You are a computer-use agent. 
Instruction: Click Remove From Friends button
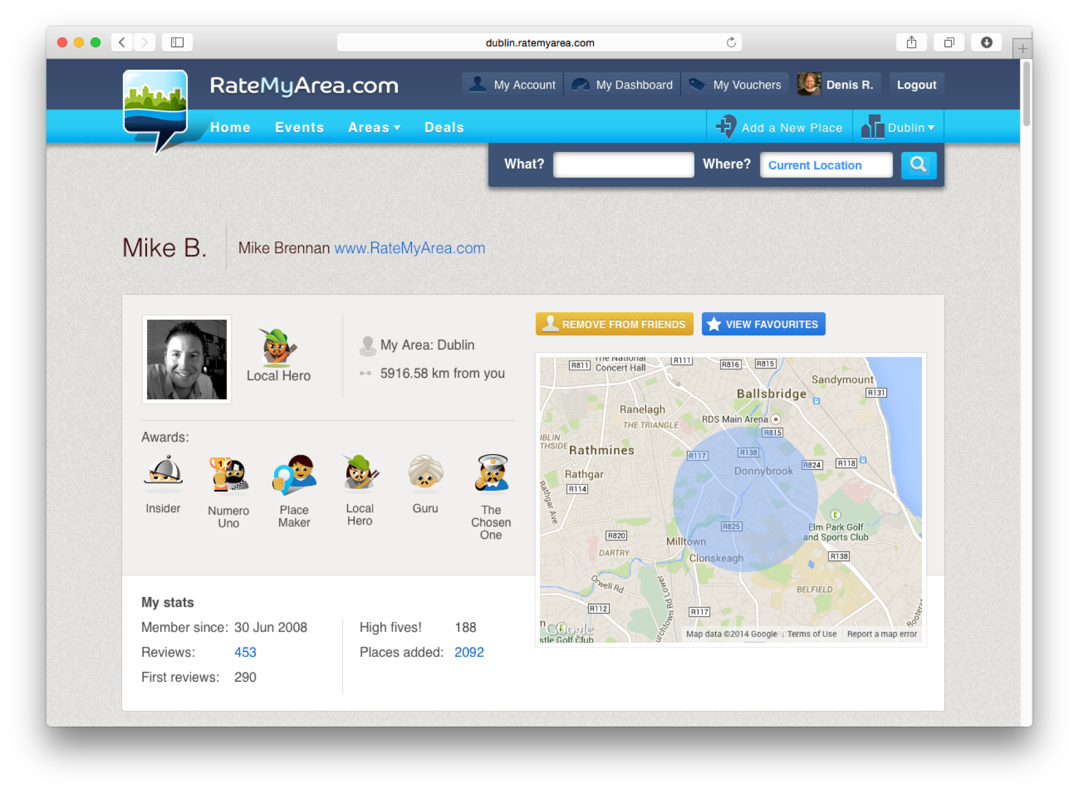pos(614,324)
